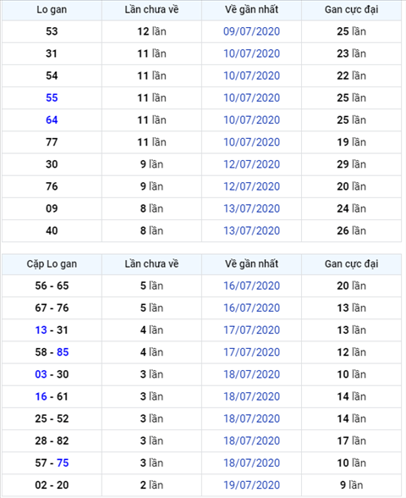The height and width of the screenshot is (498, 406).
Task: Open the 18/07/2020 date for pair 28 - 82
Action: (x=251, y=440)
